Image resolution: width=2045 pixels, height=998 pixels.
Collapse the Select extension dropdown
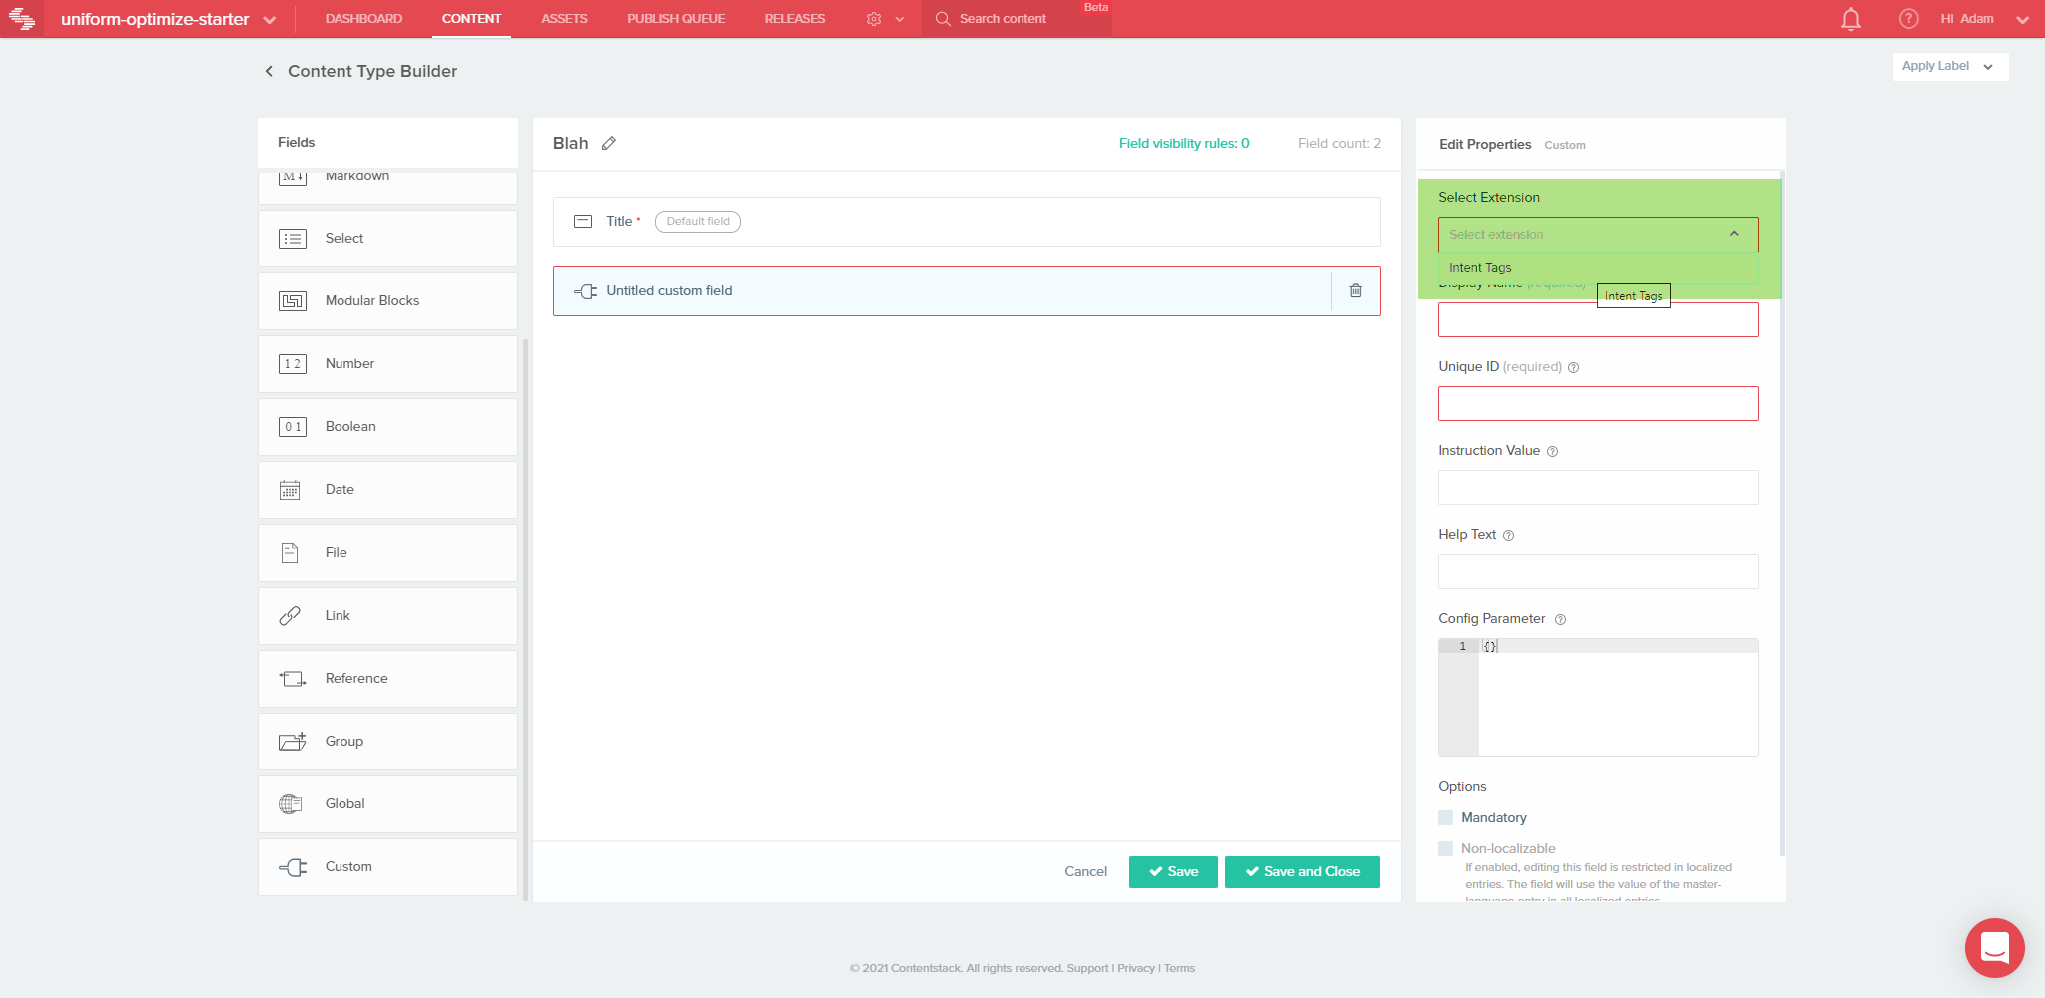point(1734,234)
